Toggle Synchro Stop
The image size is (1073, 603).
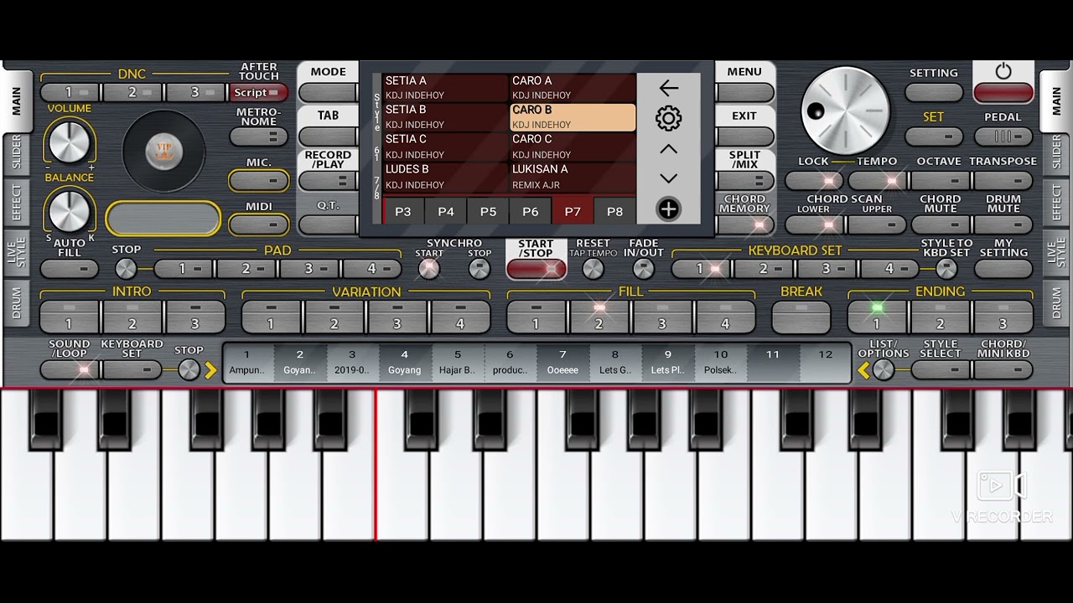tap(479, 269)
